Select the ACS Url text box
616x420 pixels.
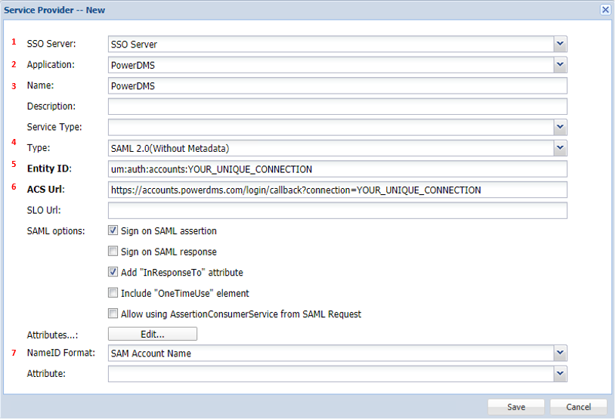(x=337, y=190)
